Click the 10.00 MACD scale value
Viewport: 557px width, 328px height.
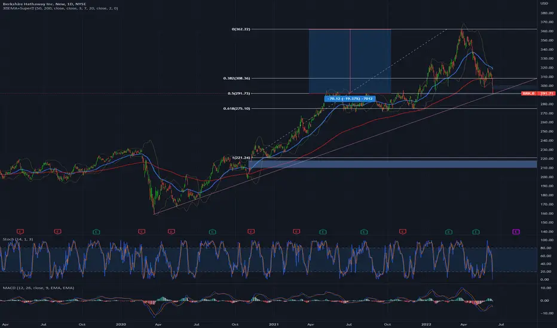547,288
